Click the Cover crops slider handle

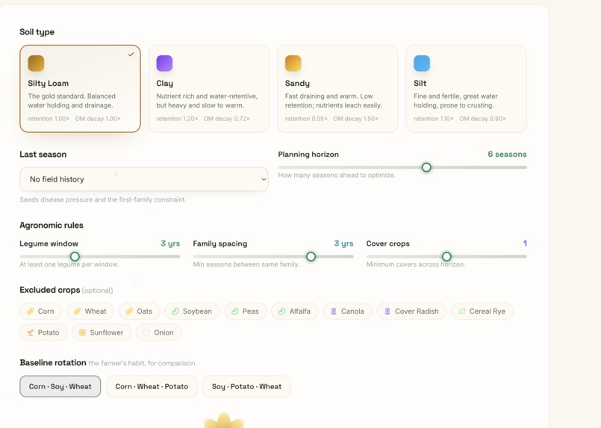(446, 256)
